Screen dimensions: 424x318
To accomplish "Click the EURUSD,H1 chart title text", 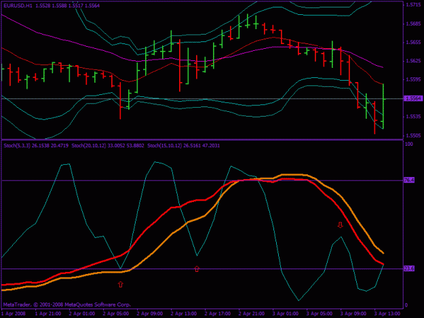I will (x=18, y=5).
